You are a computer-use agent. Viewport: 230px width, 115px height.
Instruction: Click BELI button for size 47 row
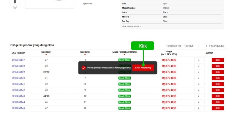tap(218, 108)
